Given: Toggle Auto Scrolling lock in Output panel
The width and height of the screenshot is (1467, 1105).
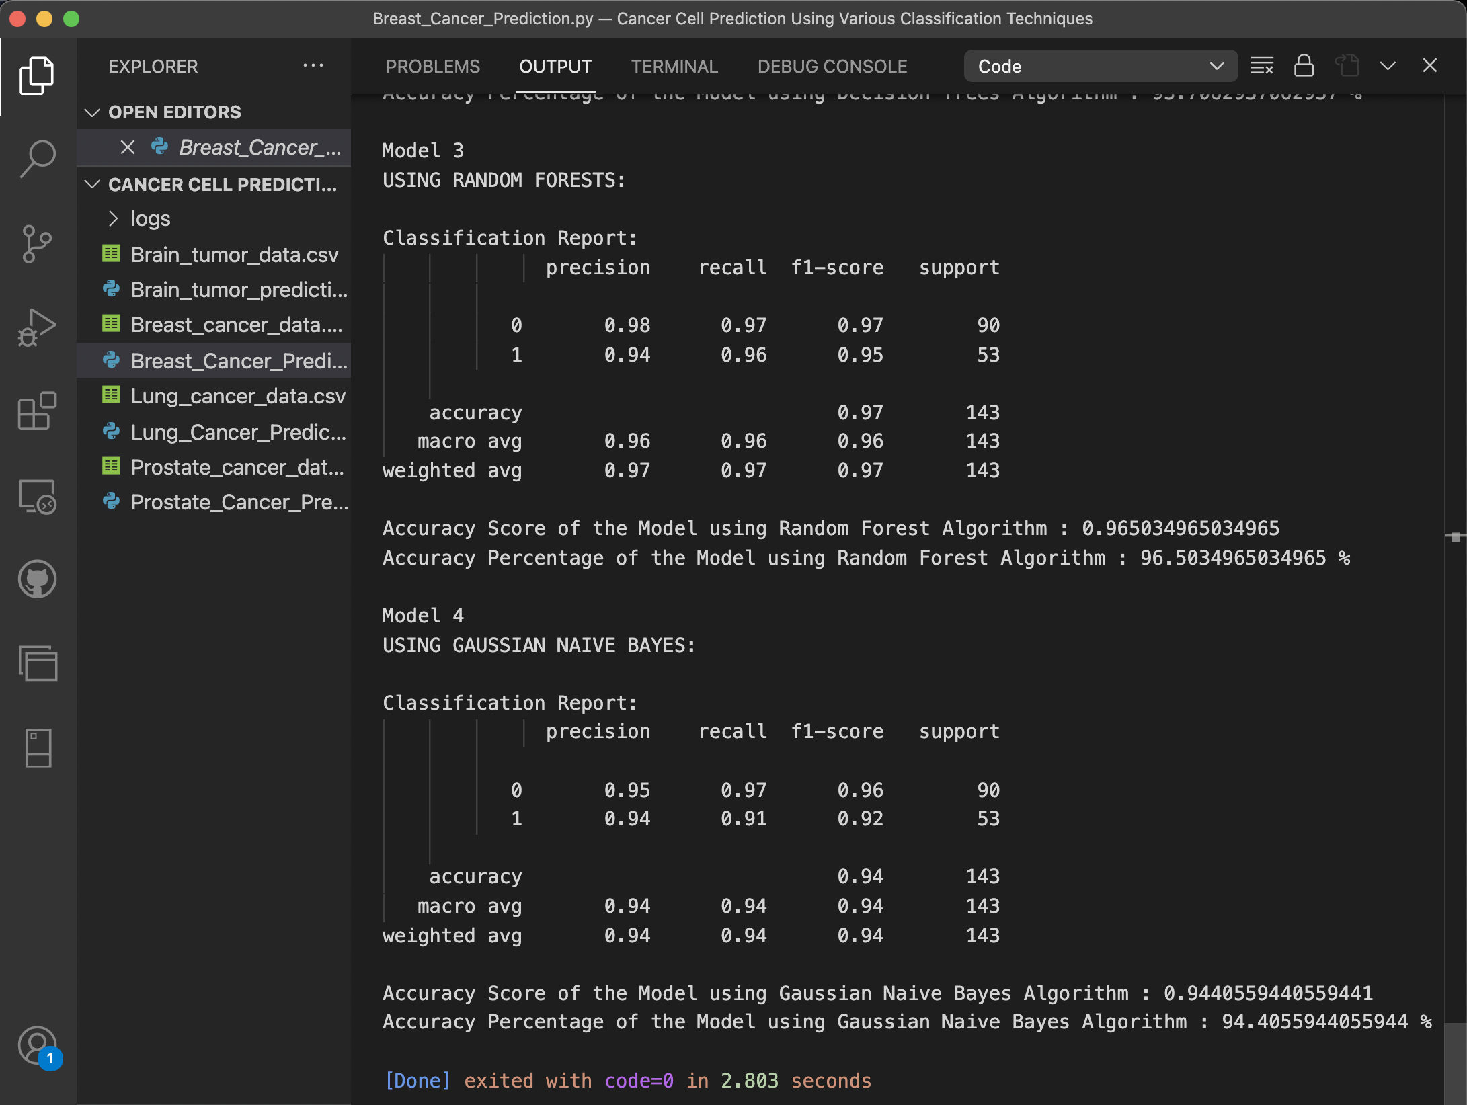Looking at the screenshot, I should 1304,65.
